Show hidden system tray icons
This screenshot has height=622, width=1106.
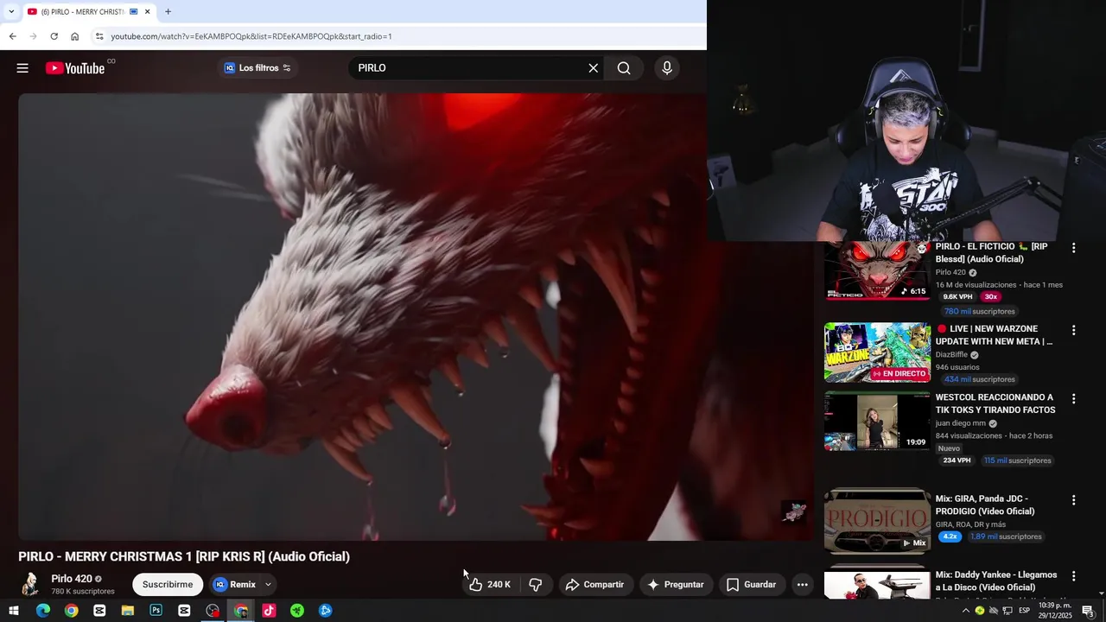tap(966, 611)
